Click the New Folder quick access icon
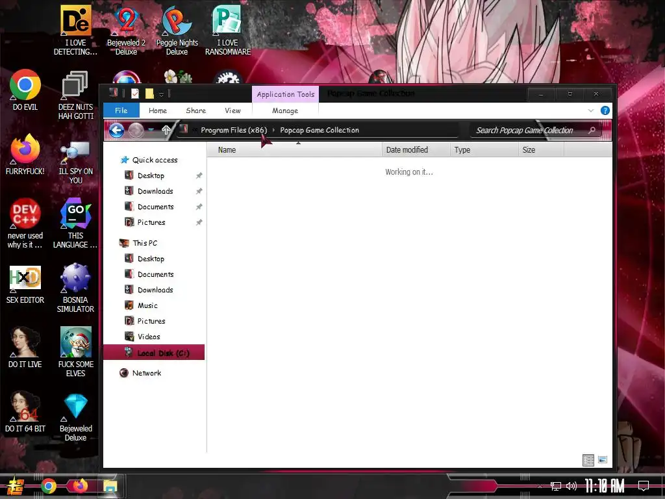This screenshot has width=665, height=499. tap(149, 94)
